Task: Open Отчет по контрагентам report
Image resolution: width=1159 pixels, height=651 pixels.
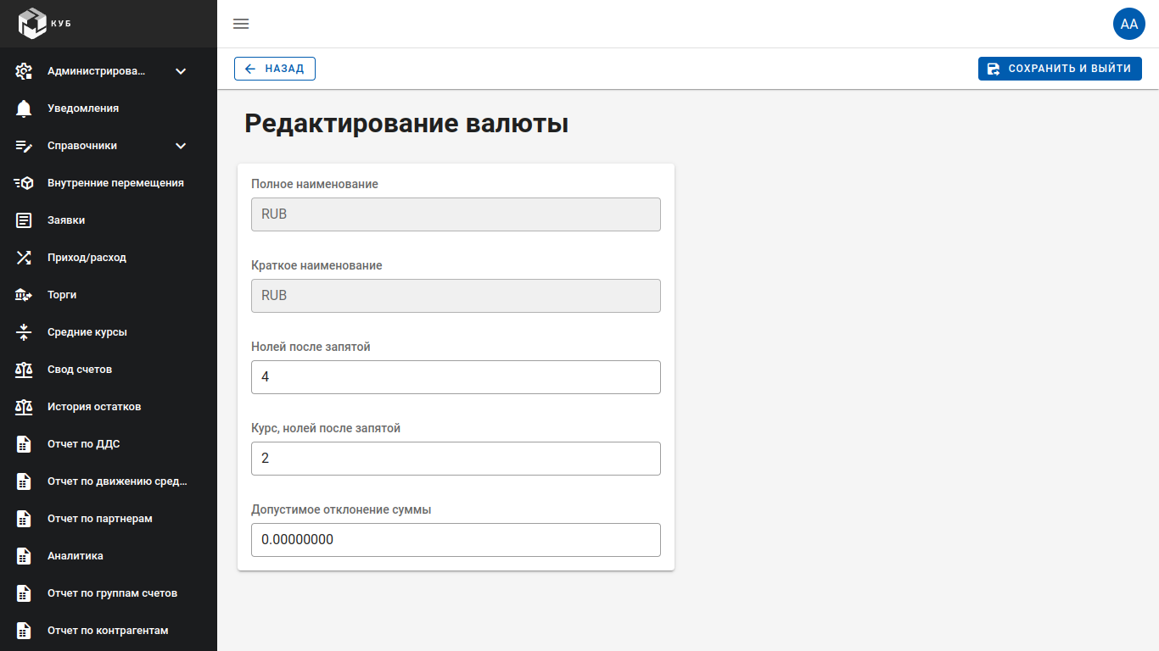Action: coord(108,631)
